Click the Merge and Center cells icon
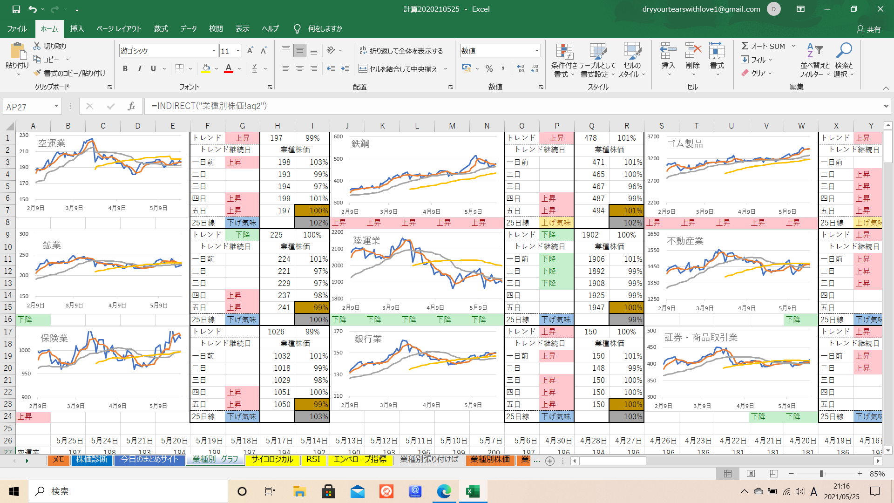The height and width of the screenshot is (503, 894). pos(363,69)
